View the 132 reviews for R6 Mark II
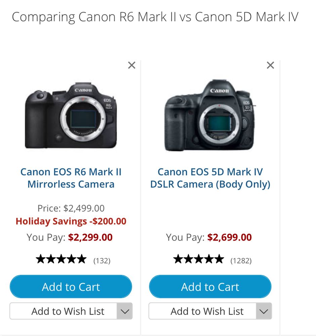The height and width of the screenshot is (336, 316). [x=102, y=260]
